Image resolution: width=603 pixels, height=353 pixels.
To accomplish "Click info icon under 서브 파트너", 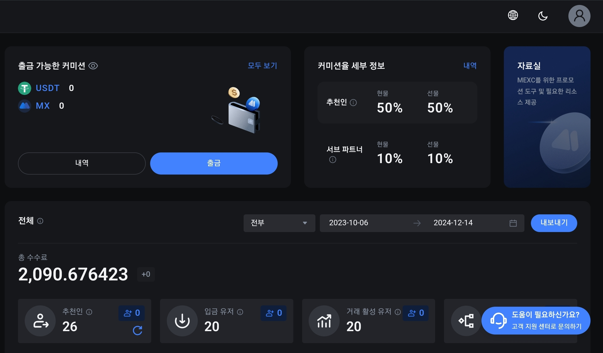I will coord(333,159).
